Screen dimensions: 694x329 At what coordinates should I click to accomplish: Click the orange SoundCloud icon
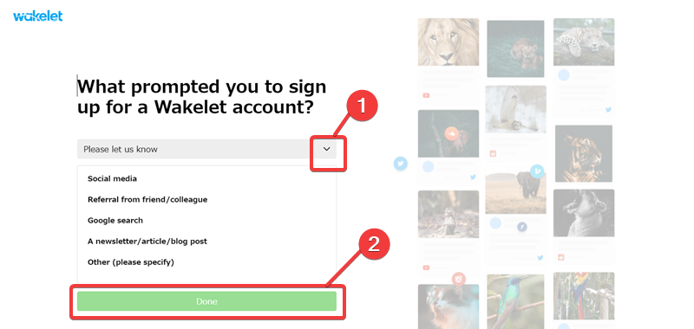(451, 133)
